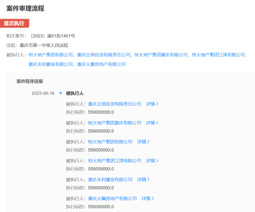Select the 首次执行 tab
Viewport: 255px width, 212px height.
(x=14, y=24)
